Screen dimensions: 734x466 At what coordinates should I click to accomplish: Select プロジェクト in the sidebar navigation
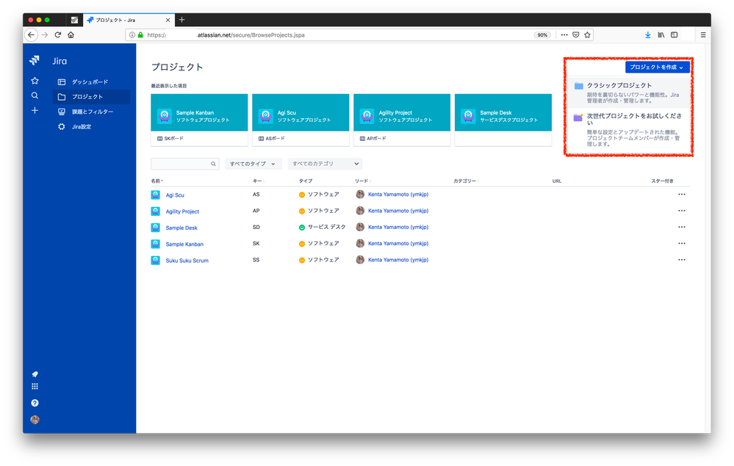(x=91, y=97)
